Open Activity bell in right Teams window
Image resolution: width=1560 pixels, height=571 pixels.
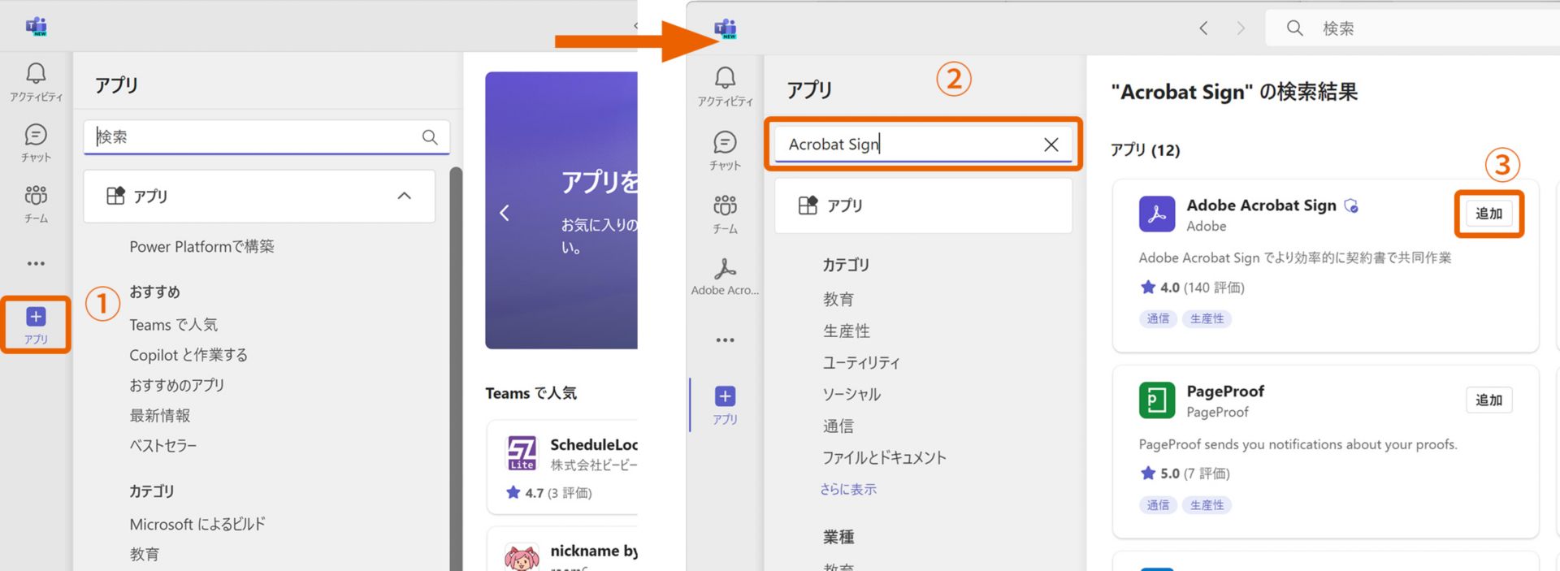coord(725,87)
